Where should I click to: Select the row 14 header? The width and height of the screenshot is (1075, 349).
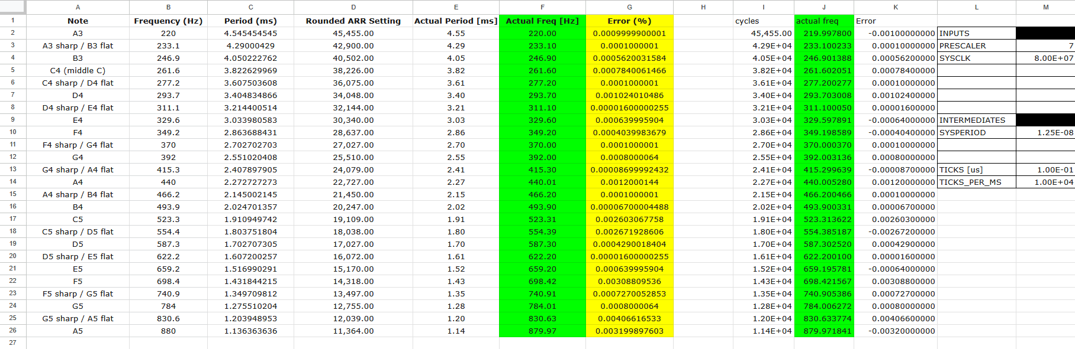pos(12,182)
